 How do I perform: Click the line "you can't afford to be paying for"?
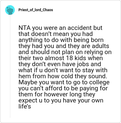click(63, 88)
